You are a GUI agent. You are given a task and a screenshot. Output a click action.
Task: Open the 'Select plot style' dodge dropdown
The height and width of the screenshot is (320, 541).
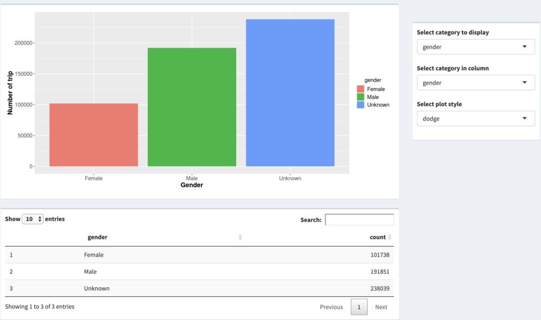(x=476, y=119)
